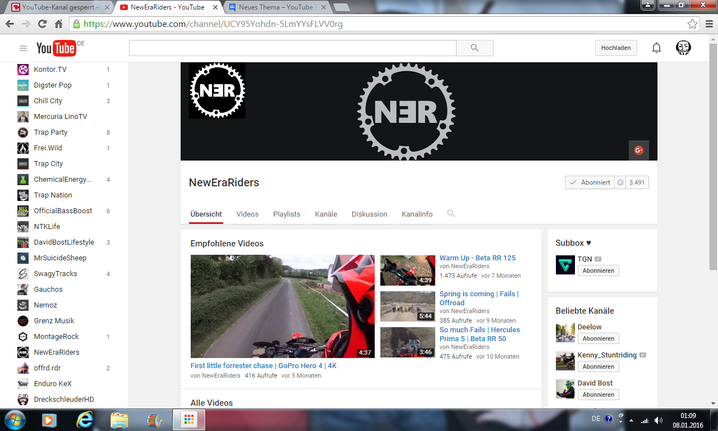Open the account avatar menu
Screen dimensions: 718x431
(x=683, y=48)
